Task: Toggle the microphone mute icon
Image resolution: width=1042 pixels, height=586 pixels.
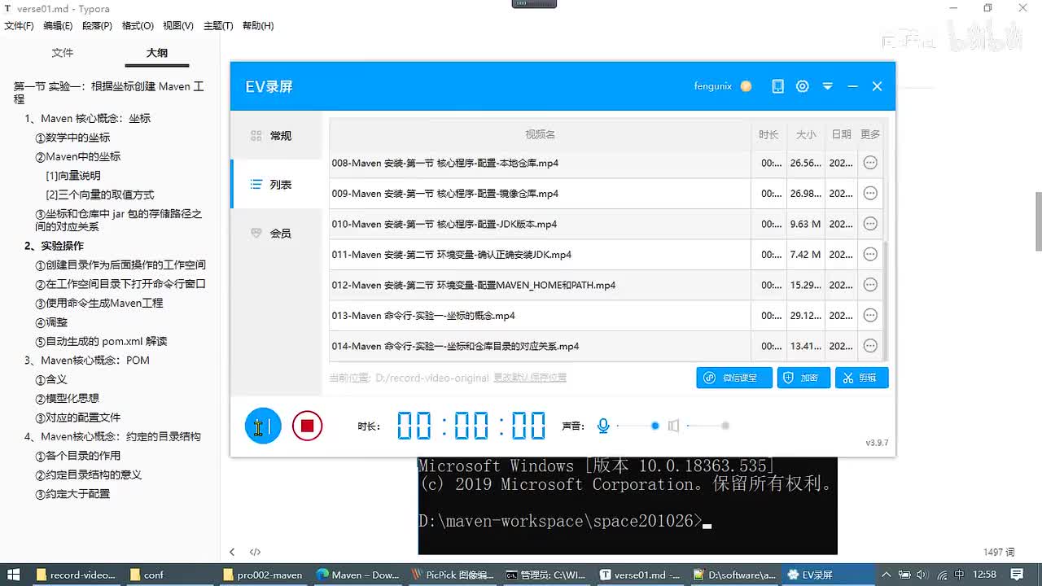Action: coord(603,426)
